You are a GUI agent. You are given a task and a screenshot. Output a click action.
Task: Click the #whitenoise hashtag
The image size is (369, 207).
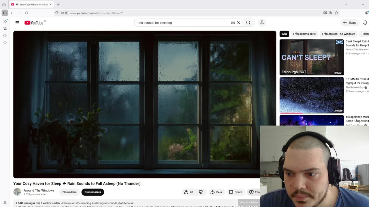(x=126, y=203)
